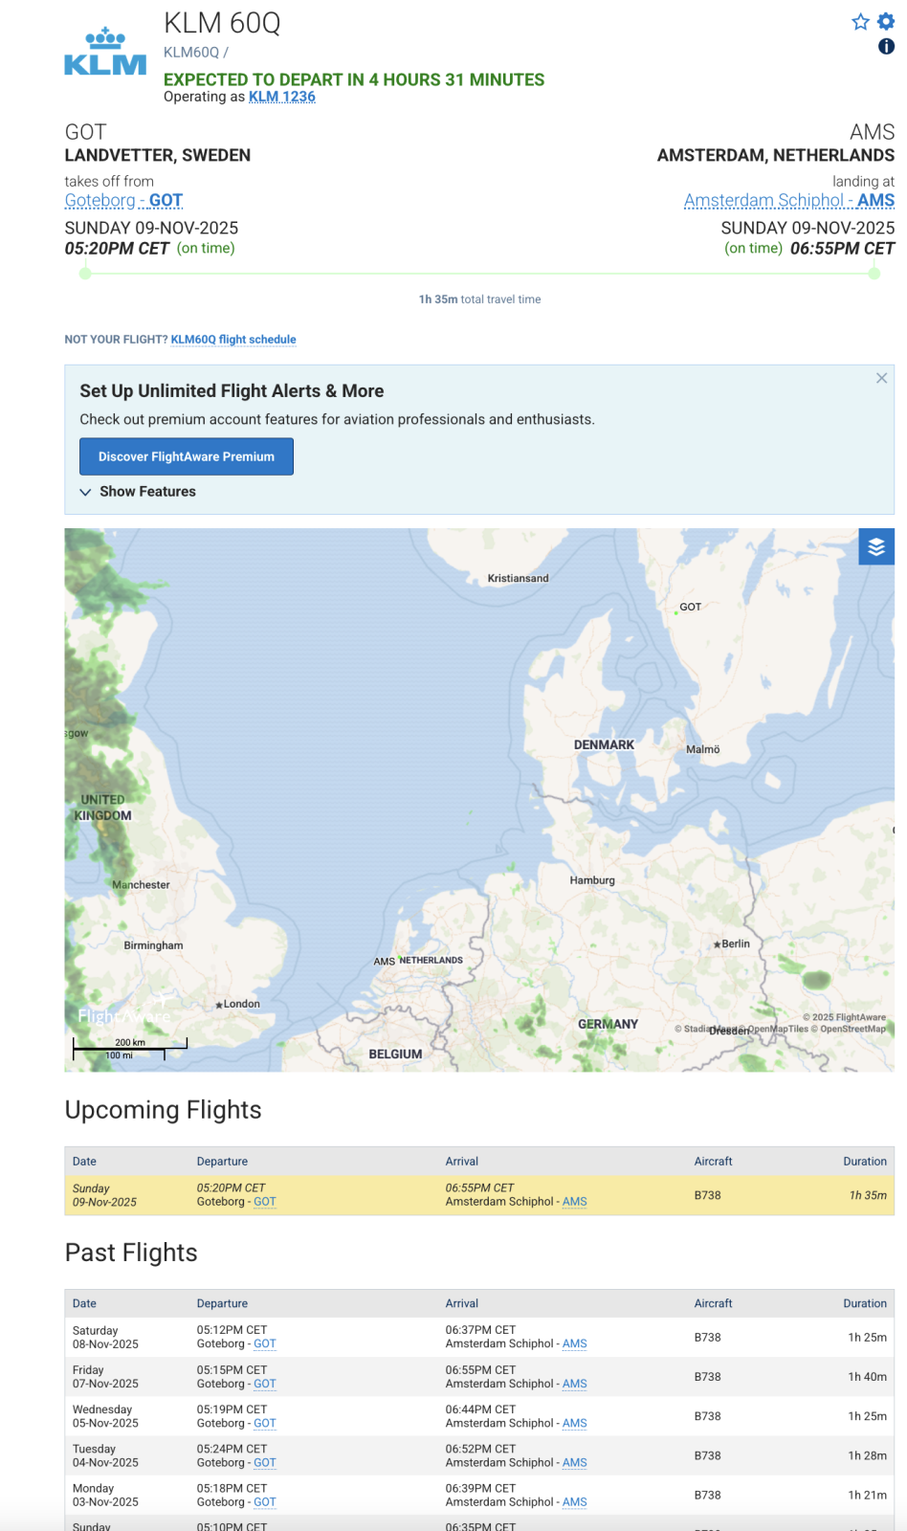Click GOT link in Tuesday 04-Nov row
This screenshot has width=907, height=1531.
pyautogui.click(x=265, y=1463)
